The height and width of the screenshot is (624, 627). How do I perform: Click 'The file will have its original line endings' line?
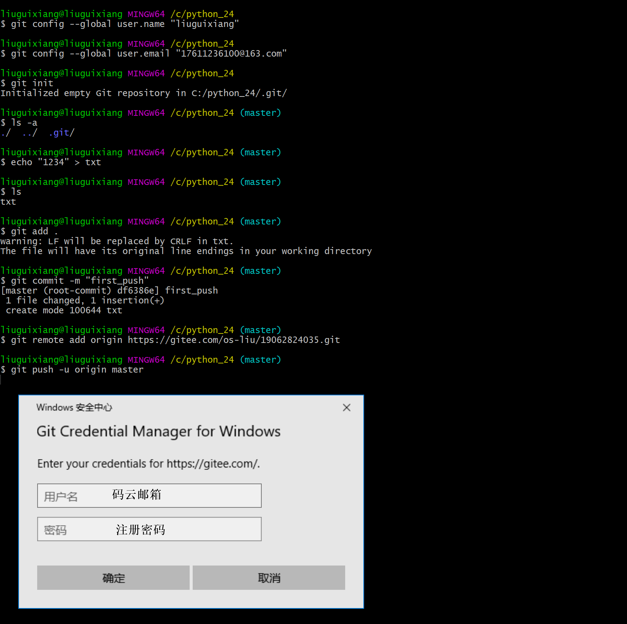pos(186,251)
